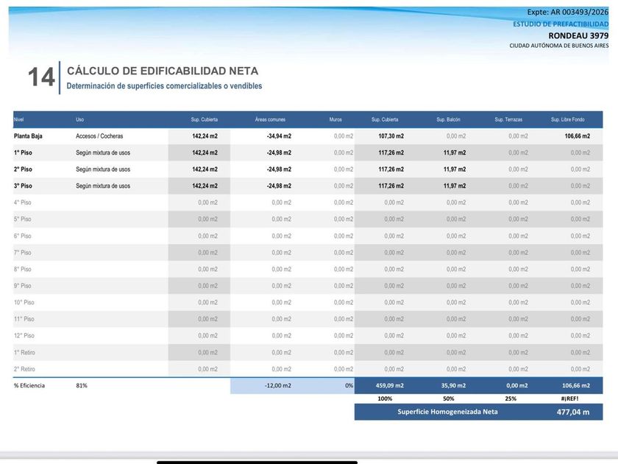This screenshot has height=464, width=618.
Task: Click the large section number '14'
Action: [x=41, y=77]
